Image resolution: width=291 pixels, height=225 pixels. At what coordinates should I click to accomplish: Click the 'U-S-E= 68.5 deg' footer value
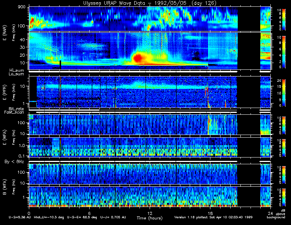[82, 217]
